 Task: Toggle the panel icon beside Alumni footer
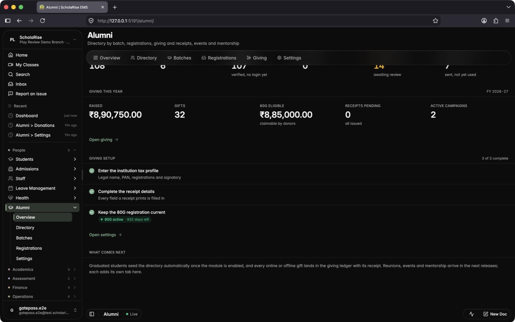(x=92, y=314)
